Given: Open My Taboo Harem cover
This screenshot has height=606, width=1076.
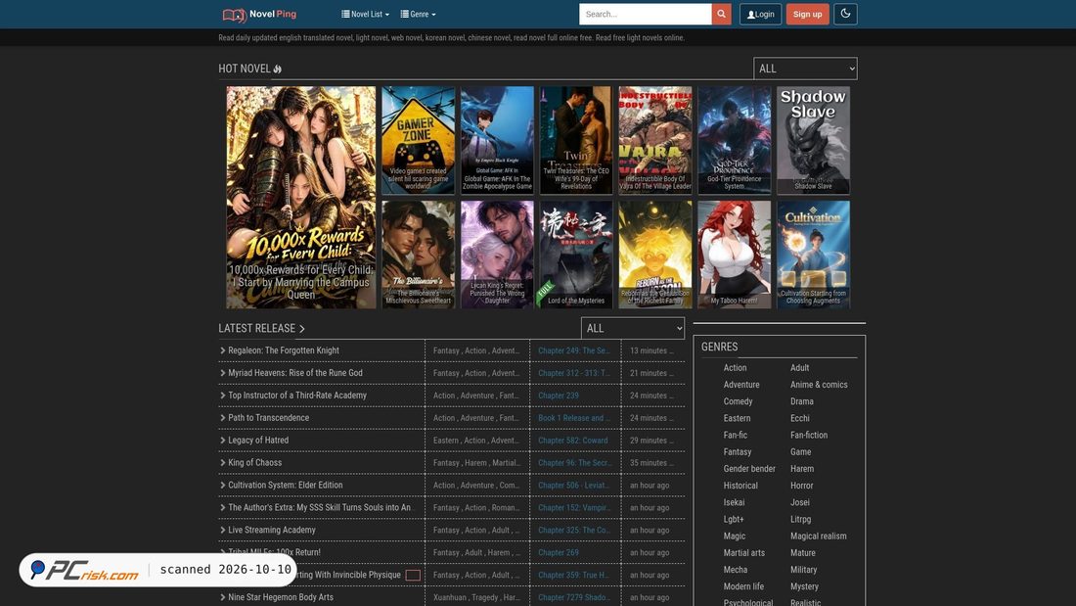Looking at the screenshot, I should [735, 255].
